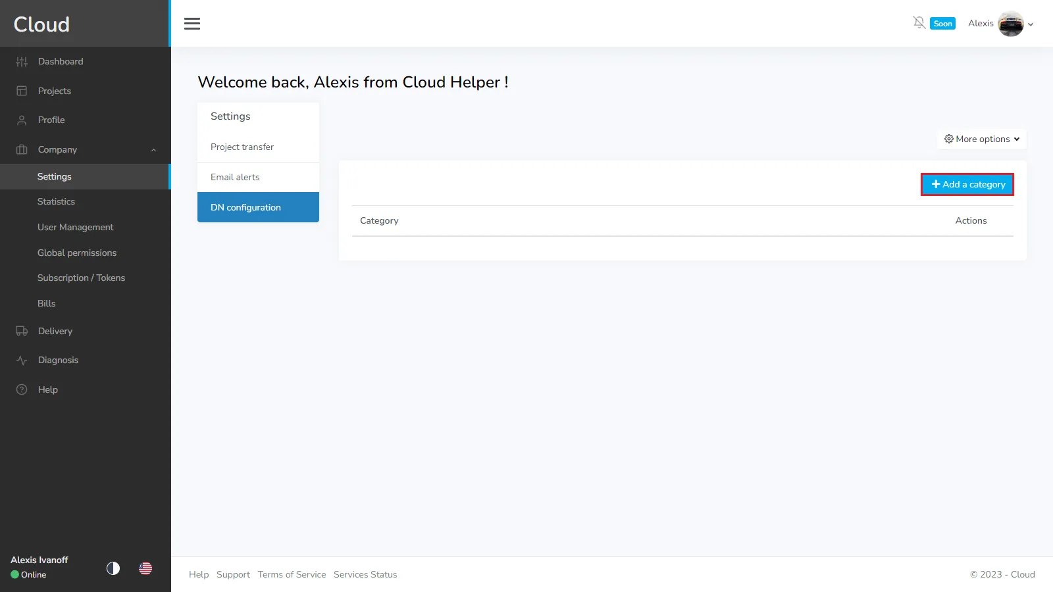Open the hamburger menu at the top
This screenshot has height=592, width=1053.
(192, 23)
